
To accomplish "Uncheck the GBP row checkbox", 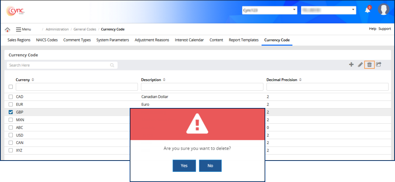I will pyautogui.click(x=11, y=112).
